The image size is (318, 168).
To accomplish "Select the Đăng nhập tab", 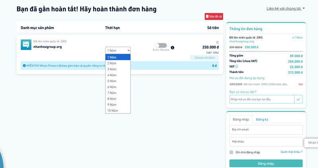I will pos(241,119).
